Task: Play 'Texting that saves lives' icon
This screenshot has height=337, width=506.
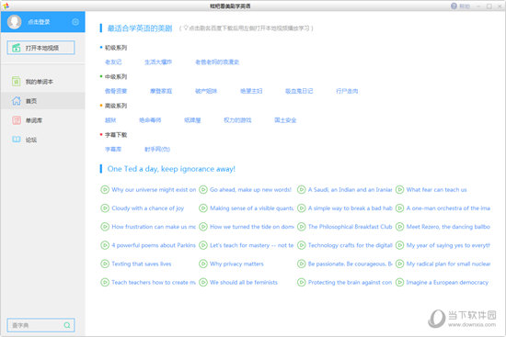Action: tap(105, 264)
